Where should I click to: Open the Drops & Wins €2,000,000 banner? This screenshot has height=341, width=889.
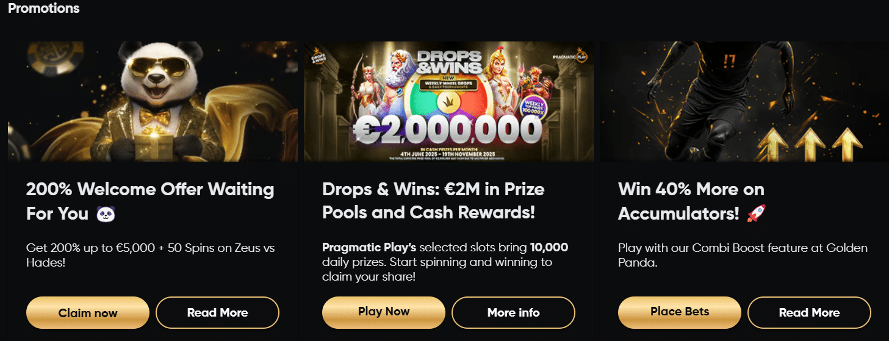pos(448,101)
